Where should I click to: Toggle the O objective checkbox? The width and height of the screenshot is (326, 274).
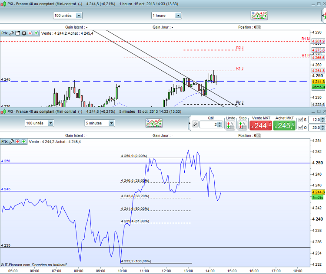pyautogui.click(x=301, y=127)
